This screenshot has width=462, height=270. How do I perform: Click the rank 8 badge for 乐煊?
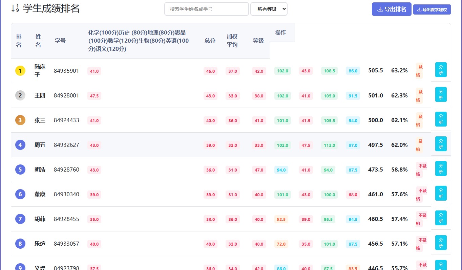pyautogui.click(x=20, y=244)
